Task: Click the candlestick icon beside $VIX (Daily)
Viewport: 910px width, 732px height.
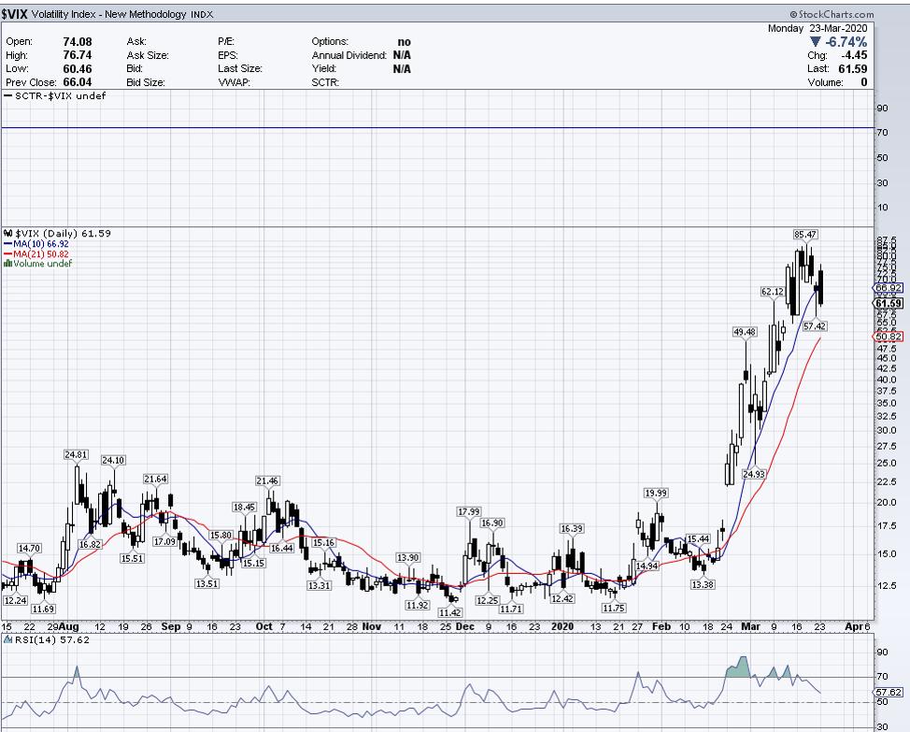Action: coord(7,233)
